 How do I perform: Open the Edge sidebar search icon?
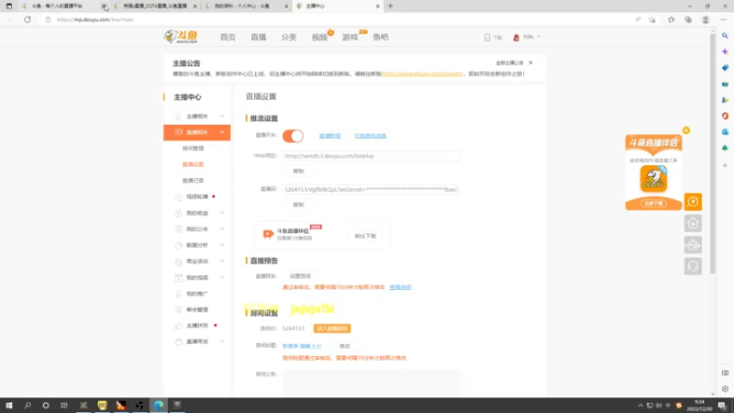[725, 36]
